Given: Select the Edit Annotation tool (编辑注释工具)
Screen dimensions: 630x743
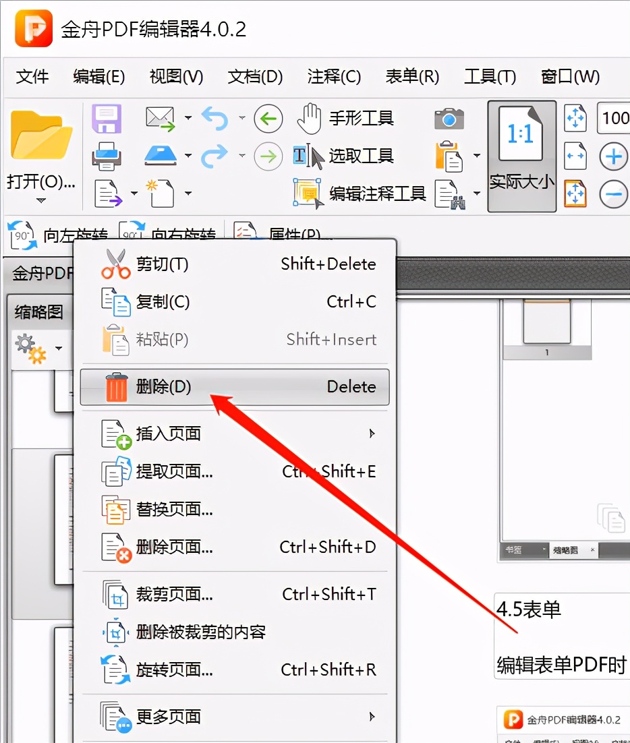Looking at the screenshot, I should (360, 194).
